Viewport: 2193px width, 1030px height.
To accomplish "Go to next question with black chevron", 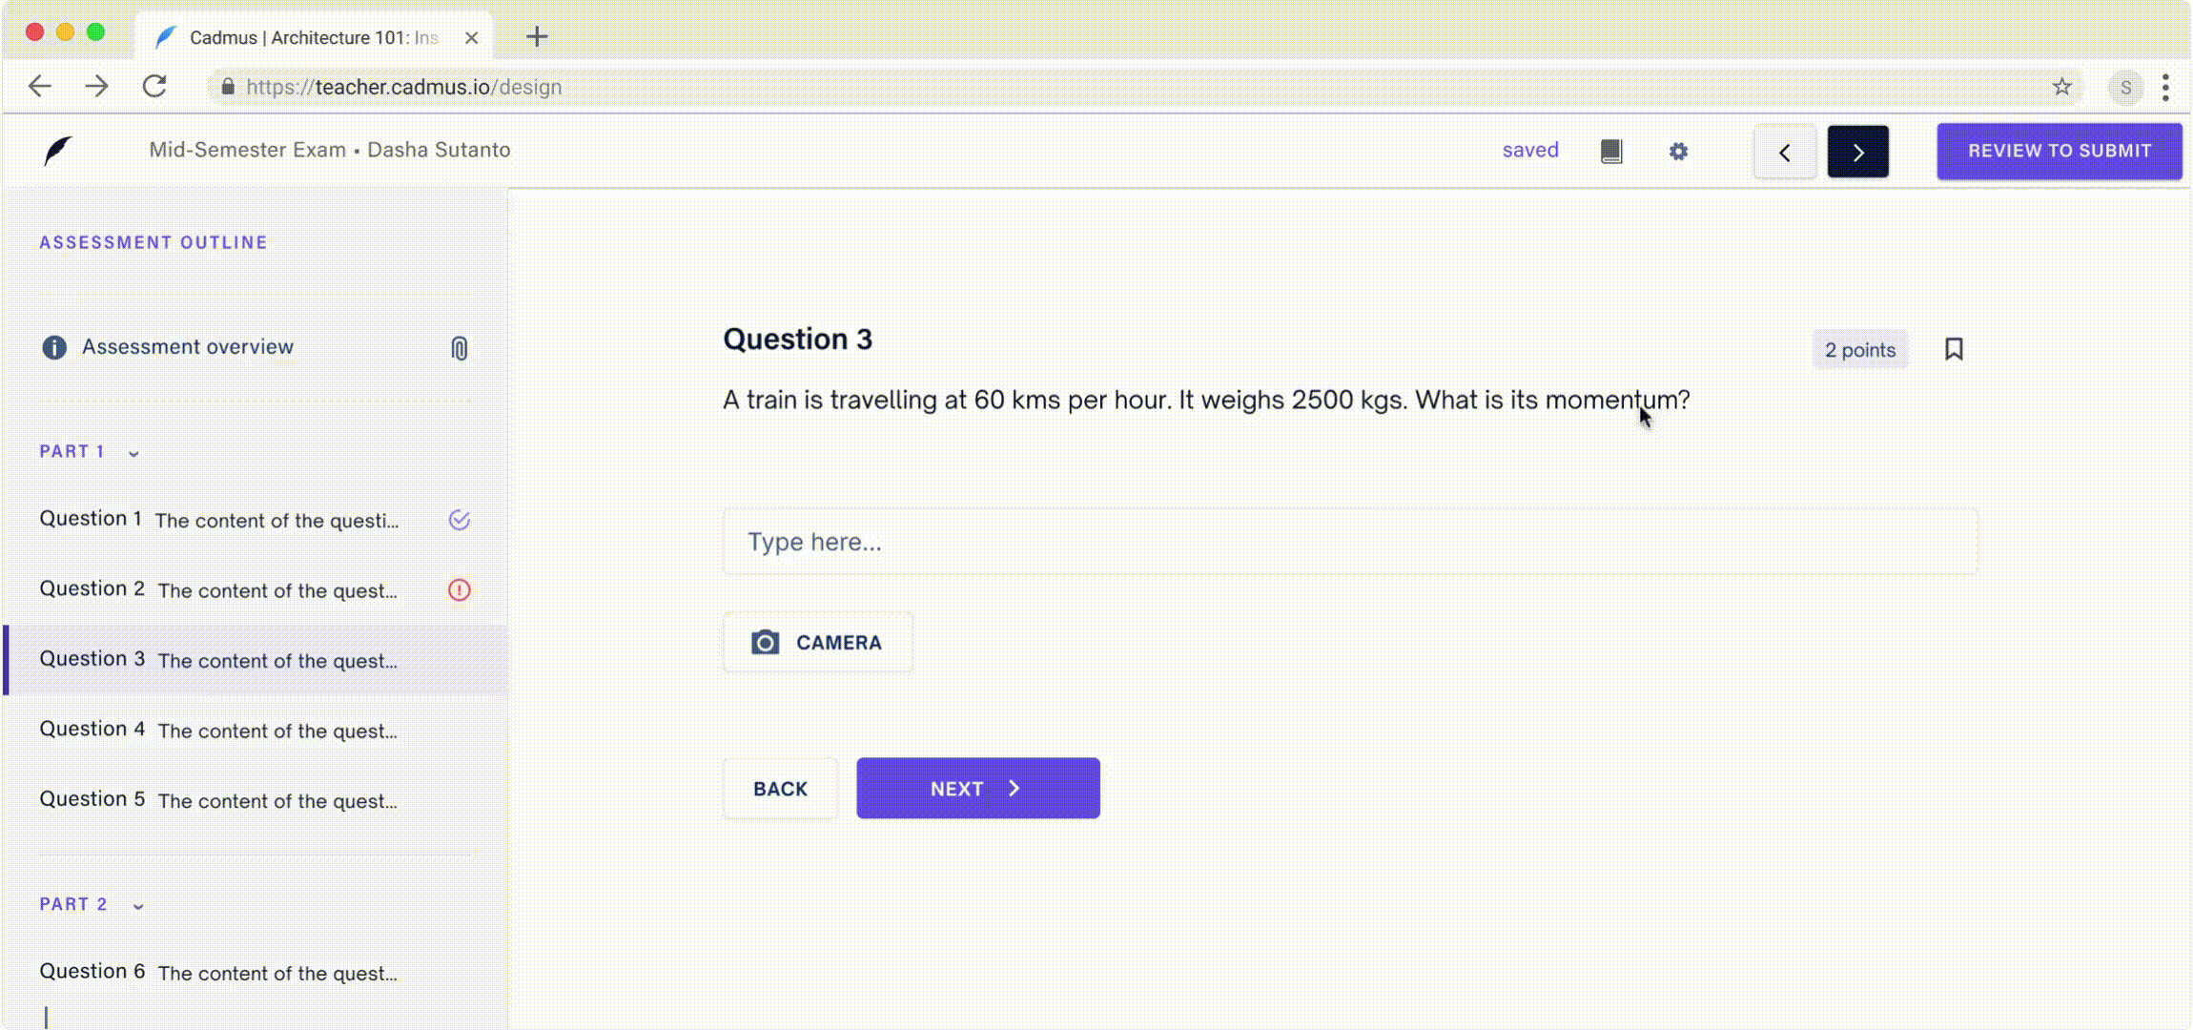I will pos(1857,152).
